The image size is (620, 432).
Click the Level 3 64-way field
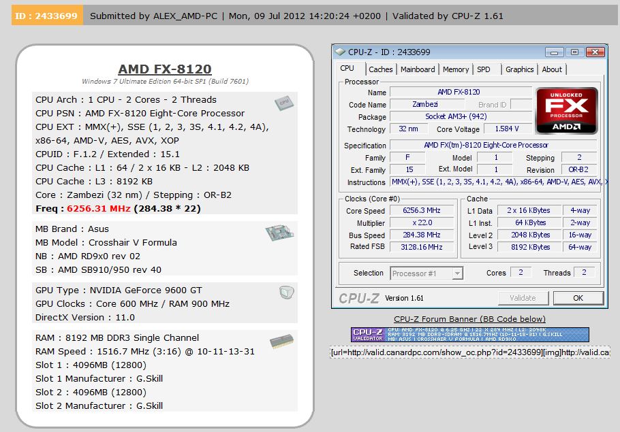point(580,247)
